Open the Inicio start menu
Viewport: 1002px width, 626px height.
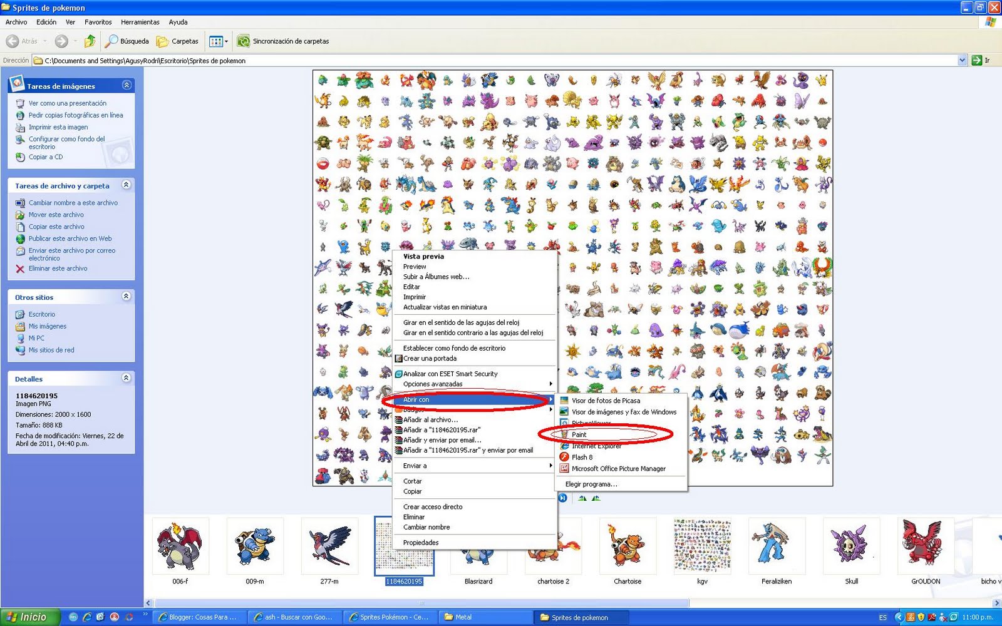(30, 617)
